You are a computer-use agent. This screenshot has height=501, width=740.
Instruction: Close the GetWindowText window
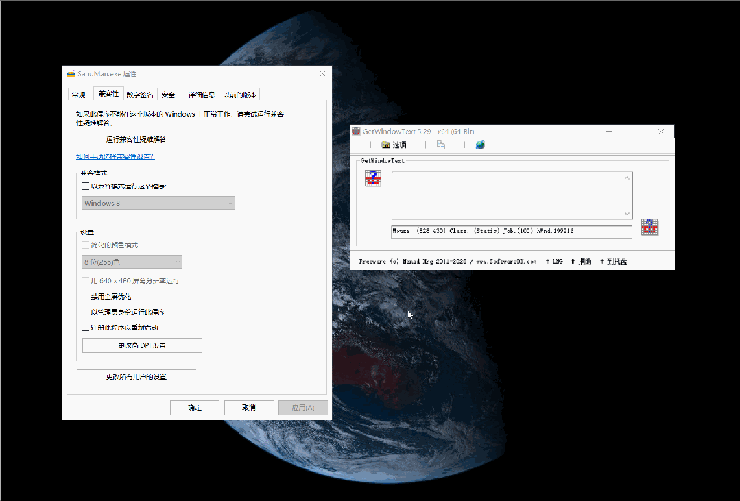(660, 131)
